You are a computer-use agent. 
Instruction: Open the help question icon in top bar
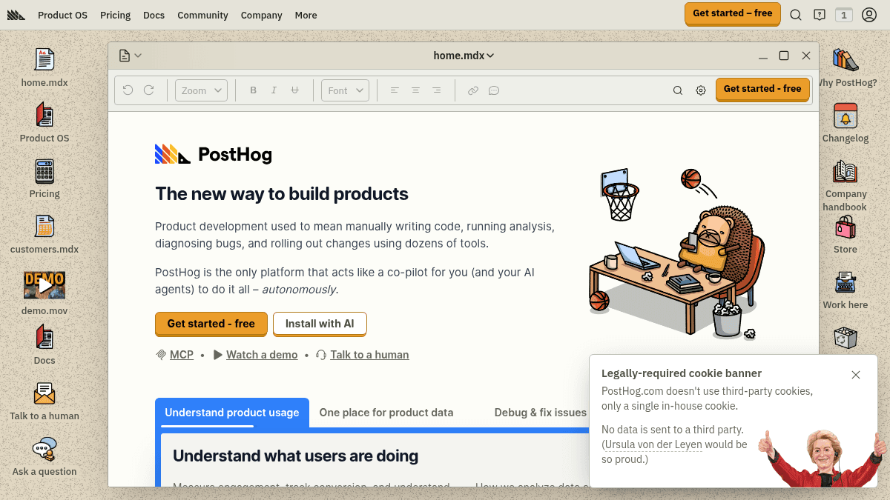[x=820, y=15]
